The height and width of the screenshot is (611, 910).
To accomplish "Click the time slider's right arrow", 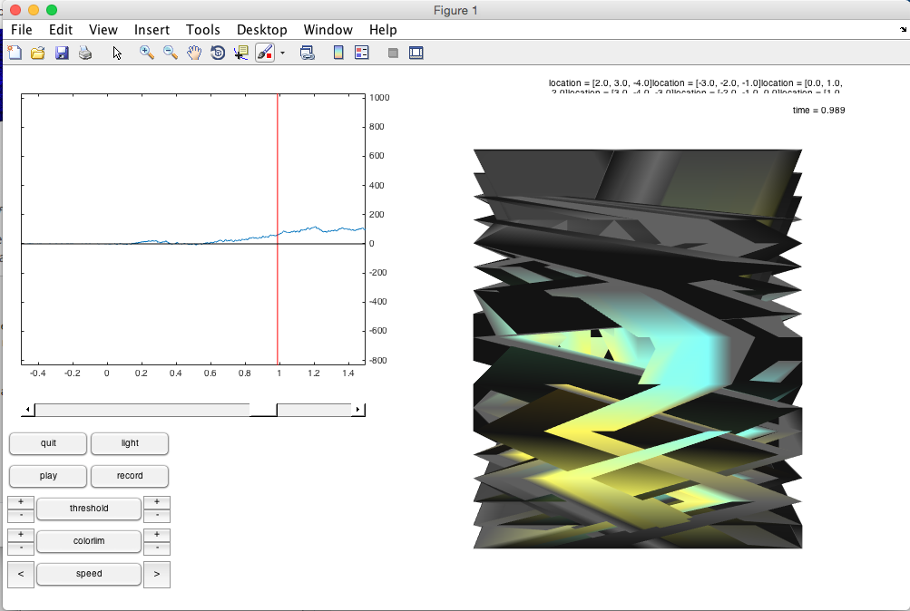I will pos(358,410).
